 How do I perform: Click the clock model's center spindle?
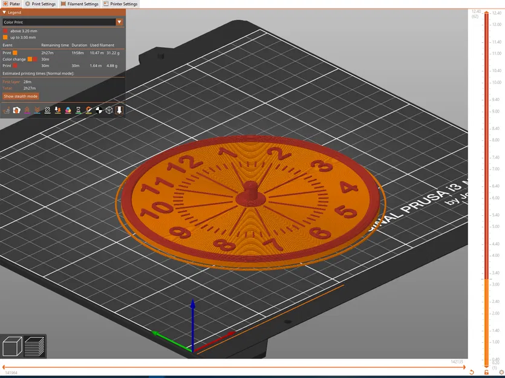point(250,192)
